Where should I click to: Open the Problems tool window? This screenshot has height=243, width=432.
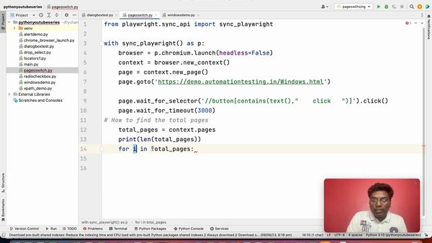(x=93, y=229)
